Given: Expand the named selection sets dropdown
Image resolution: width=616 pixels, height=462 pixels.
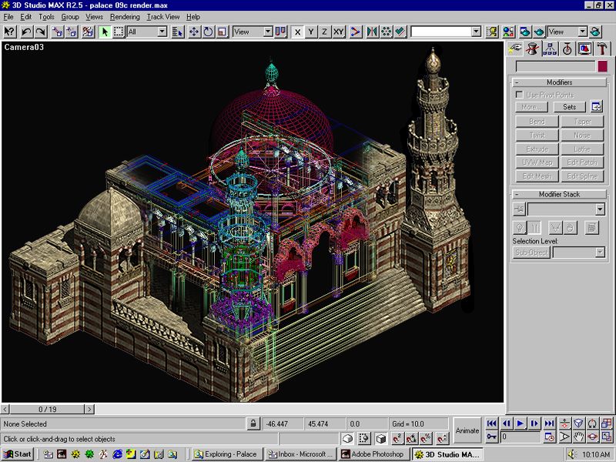Looking at the screenshot, I should (x=476, y=32).
